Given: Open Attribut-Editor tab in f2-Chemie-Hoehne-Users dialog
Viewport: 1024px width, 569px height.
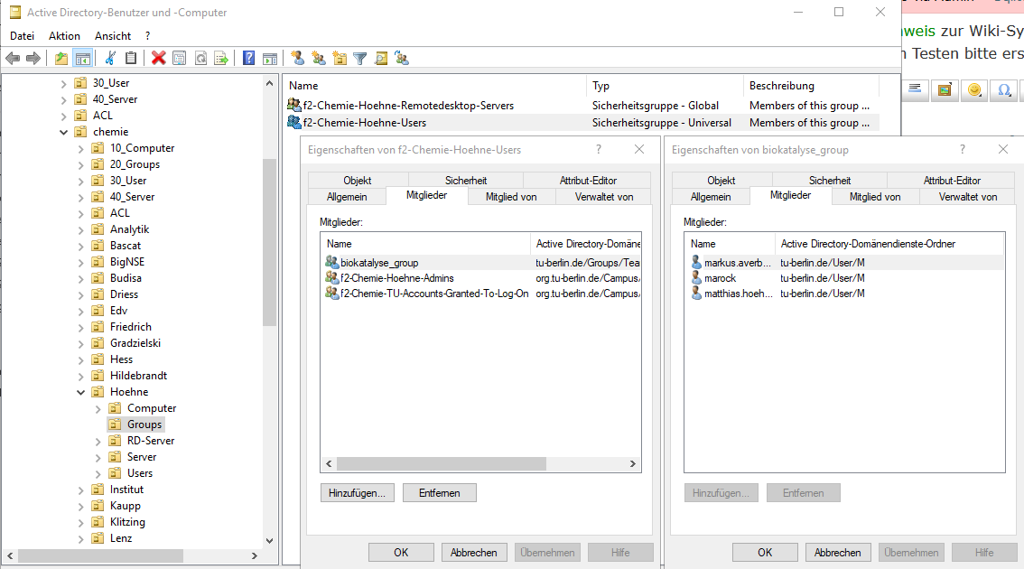Looking at the screenshot, I should [588, 181].
